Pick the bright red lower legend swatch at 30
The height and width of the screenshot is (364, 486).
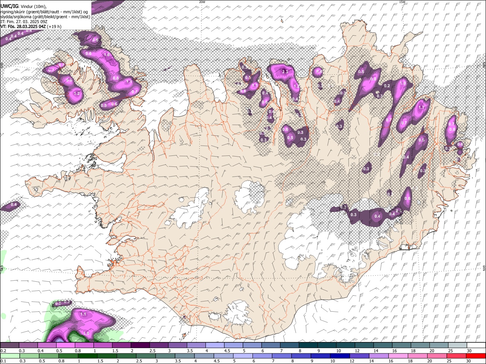(475, 356)
